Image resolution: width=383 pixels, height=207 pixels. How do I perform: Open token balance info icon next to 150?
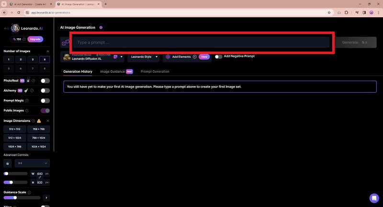click(x=24, y=39)
